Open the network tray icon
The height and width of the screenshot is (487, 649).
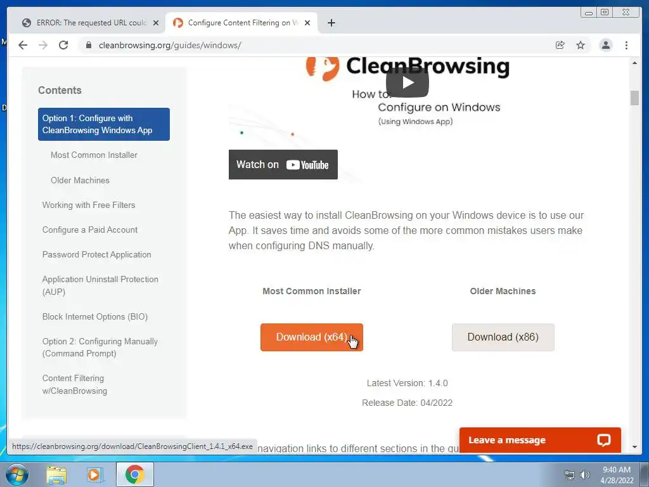pyautogui.click(x=570, y=475)
